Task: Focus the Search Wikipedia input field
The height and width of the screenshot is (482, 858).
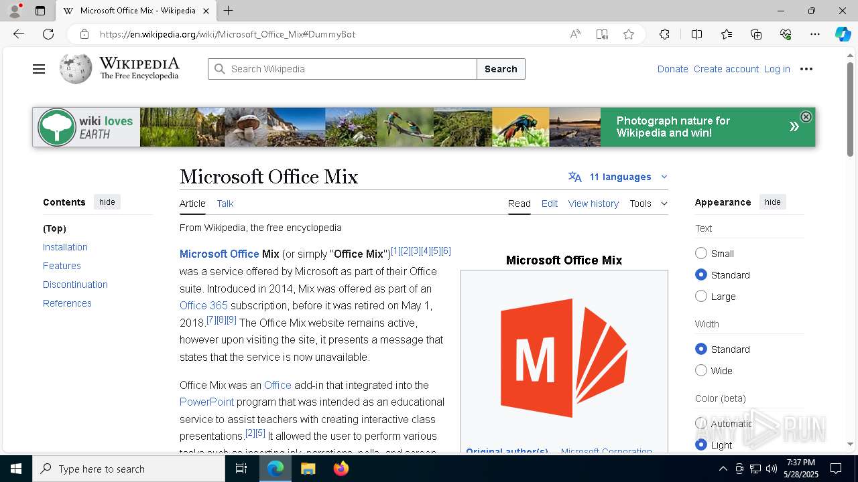Action: pyautogui.click(x=343, y=69)
